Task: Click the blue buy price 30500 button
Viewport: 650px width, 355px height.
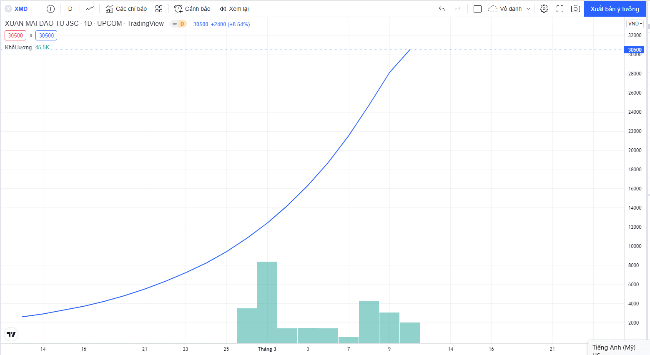Action: tap(46, 36)
